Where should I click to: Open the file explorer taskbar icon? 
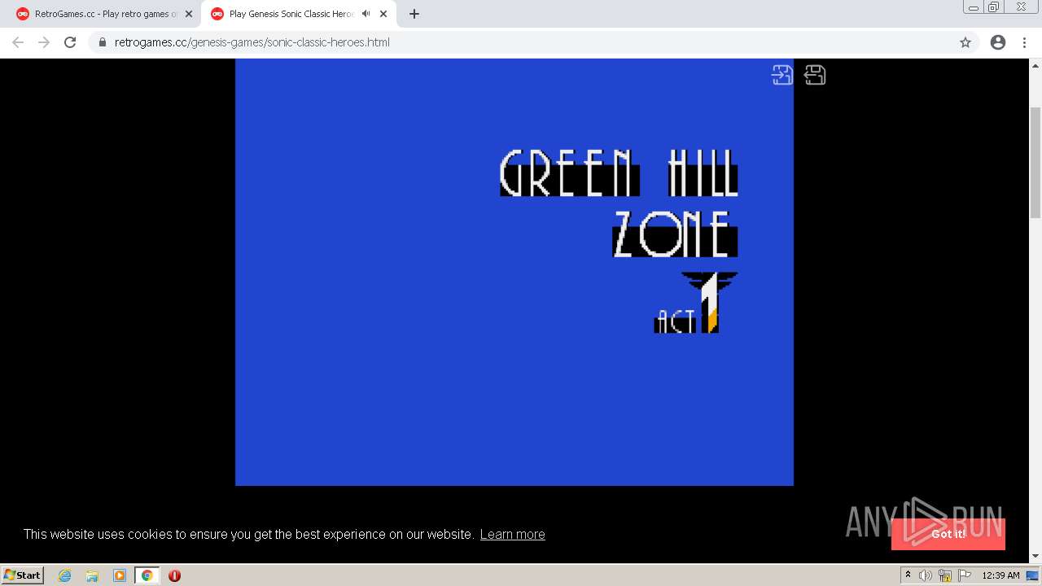[x=92, y=575]
